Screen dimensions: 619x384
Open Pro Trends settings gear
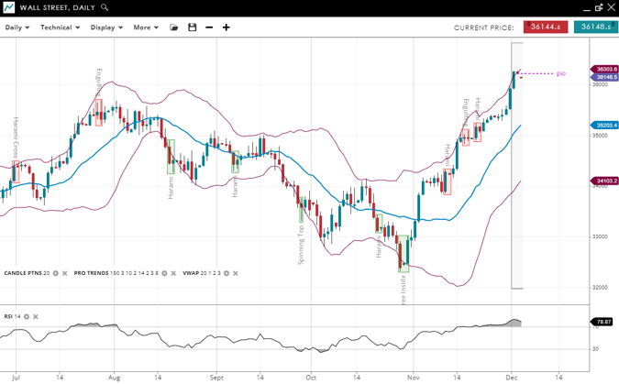(164, 273)
